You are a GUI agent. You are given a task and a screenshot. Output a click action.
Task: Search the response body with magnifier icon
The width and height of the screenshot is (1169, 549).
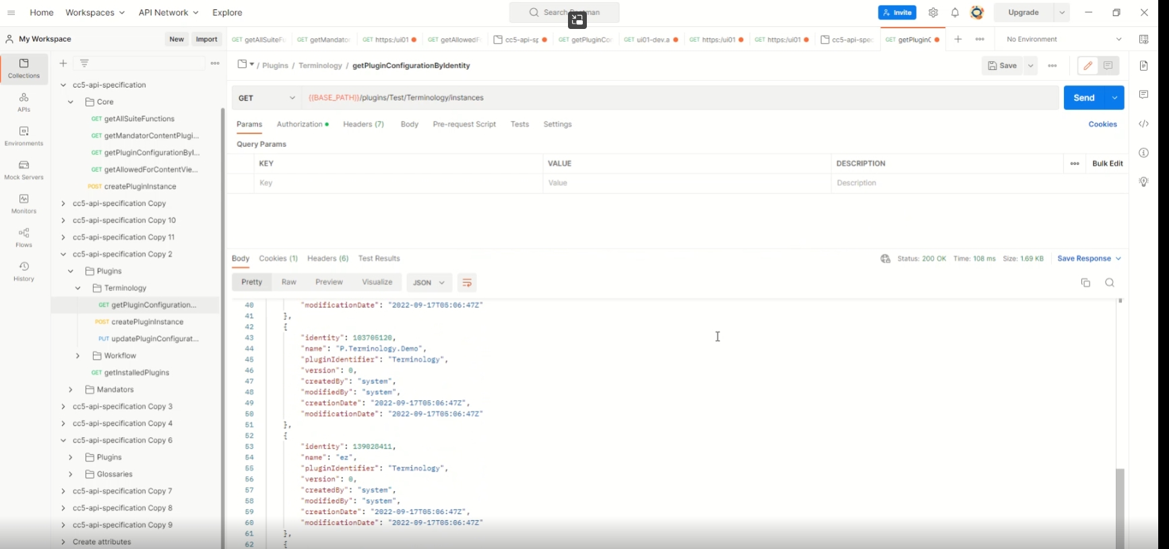pos(1110,283)
